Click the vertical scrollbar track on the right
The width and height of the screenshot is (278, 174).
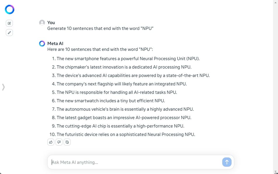pos(276,86)
